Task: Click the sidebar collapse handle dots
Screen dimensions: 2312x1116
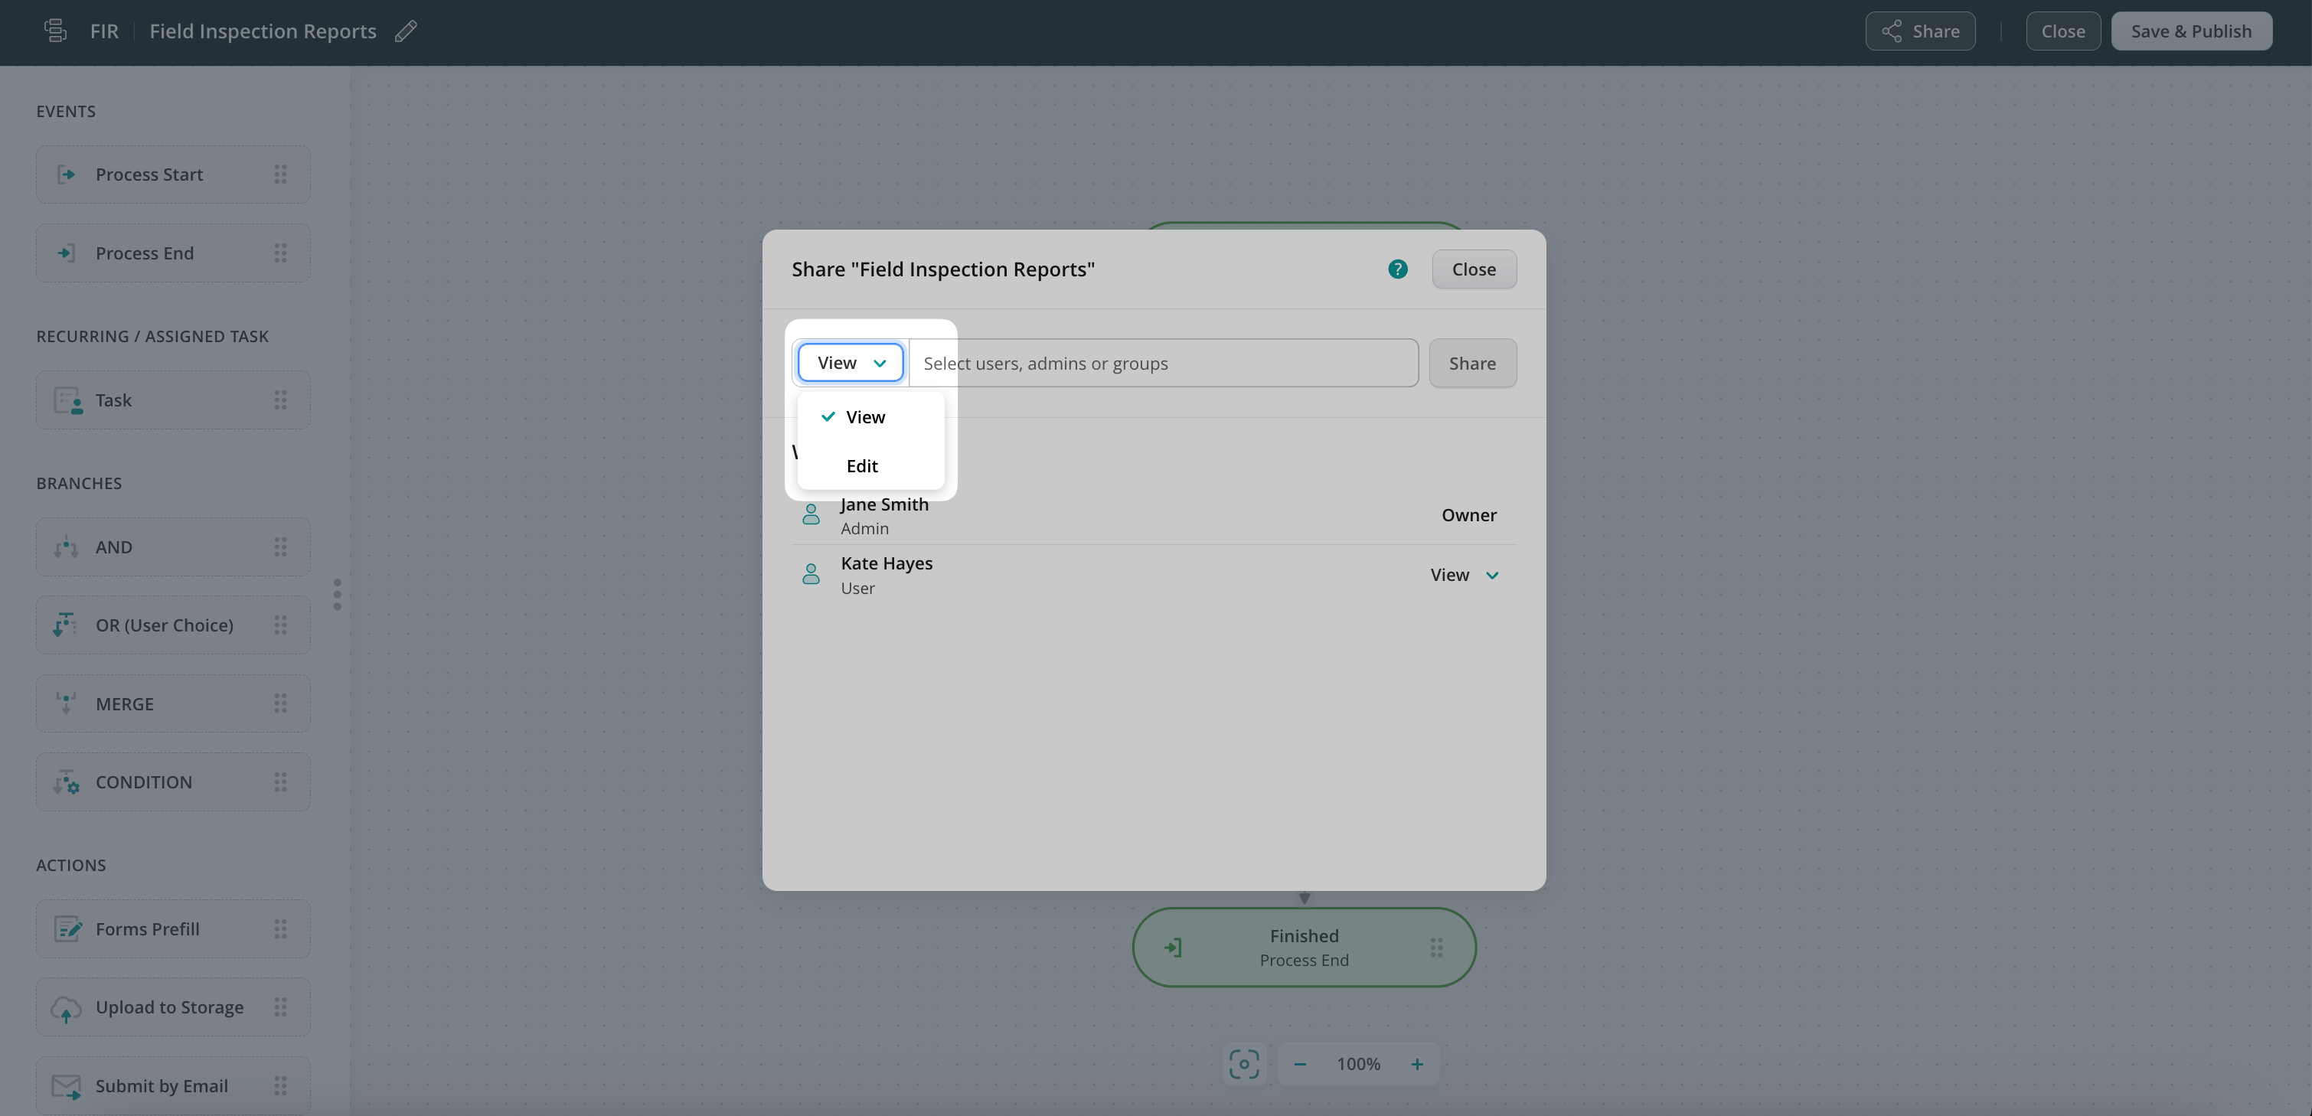Action: point(338,594)
